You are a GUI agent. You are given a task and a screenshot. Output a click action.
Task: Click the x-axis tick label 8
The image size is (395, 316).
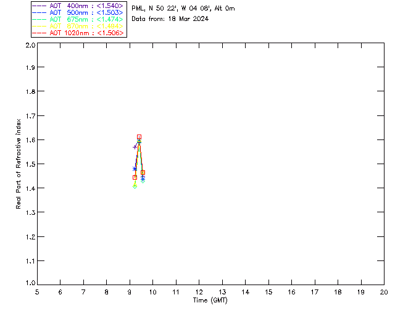(x=107, y=292)
